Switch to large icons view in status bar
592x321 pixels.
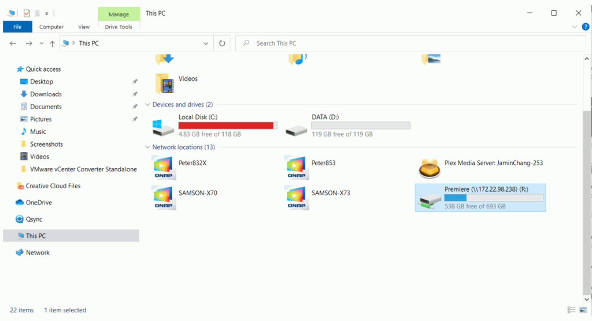582,310
